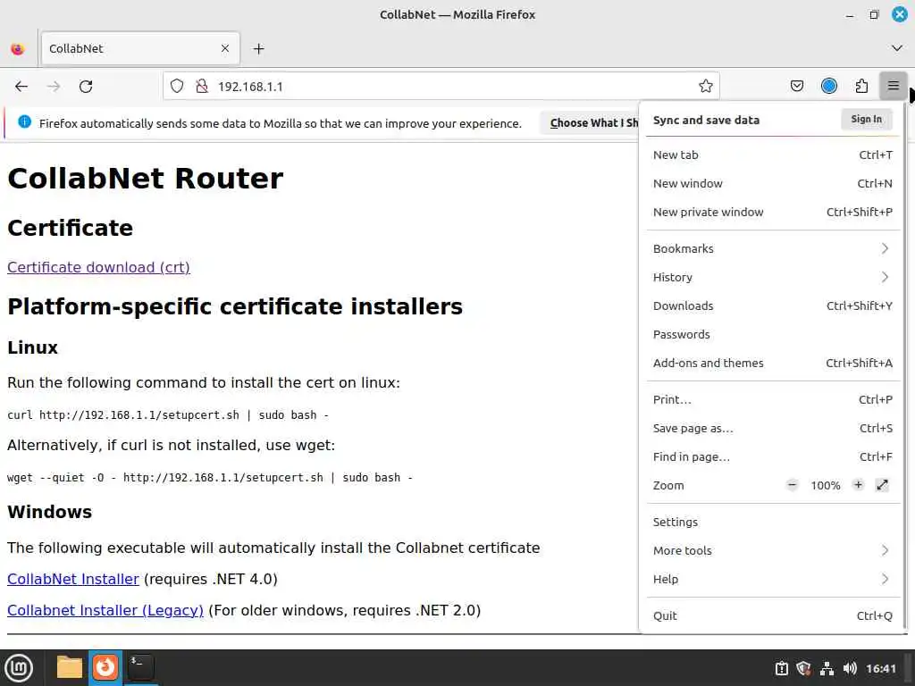Click the update manager tray icon
This screenshot has height=686, width=915.
pos(782,668)
